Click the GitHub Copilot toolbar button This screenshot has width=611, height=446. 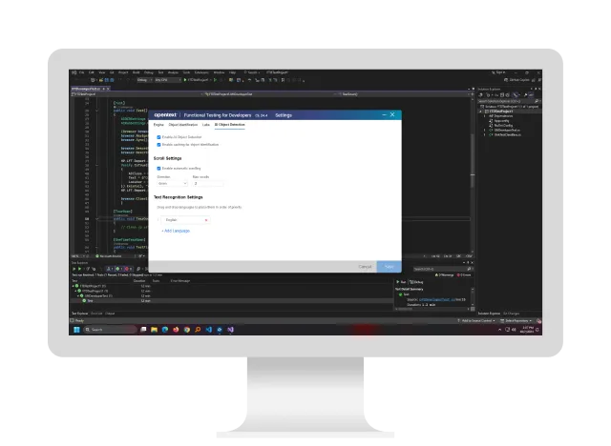pos(517,80)
